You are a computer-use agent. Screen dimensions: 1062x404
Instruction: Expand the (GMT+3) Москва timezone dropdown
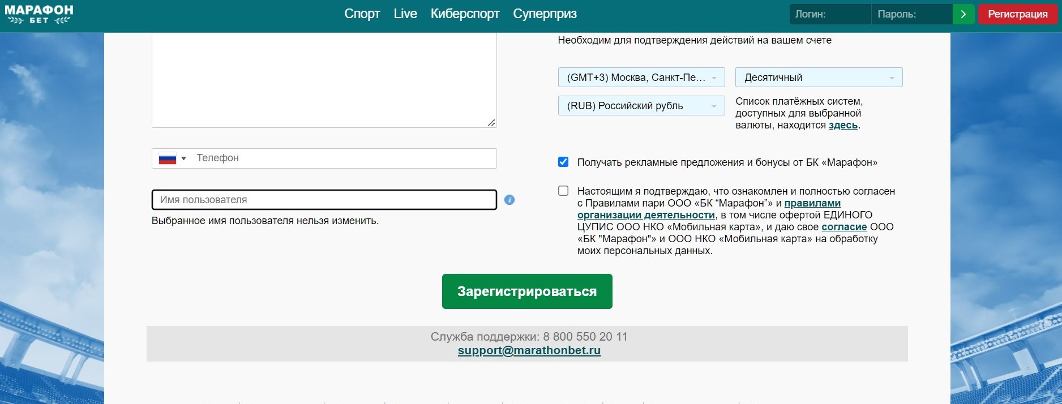tap(641, 78)
